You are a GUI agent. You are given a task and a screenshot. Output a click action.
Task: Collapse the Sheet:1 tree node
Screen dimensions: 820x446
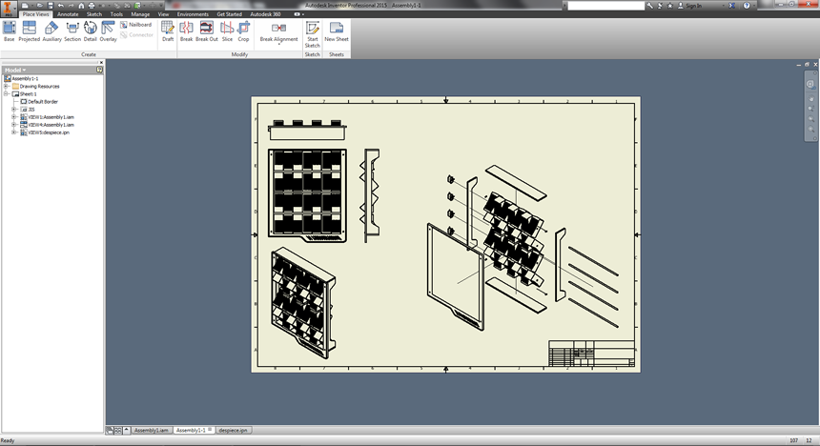(7, 94)
